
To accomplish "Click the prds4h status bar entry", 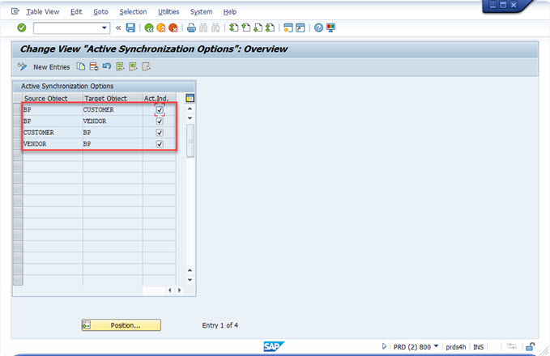I will pyautogui.click(x=456, y=347).
